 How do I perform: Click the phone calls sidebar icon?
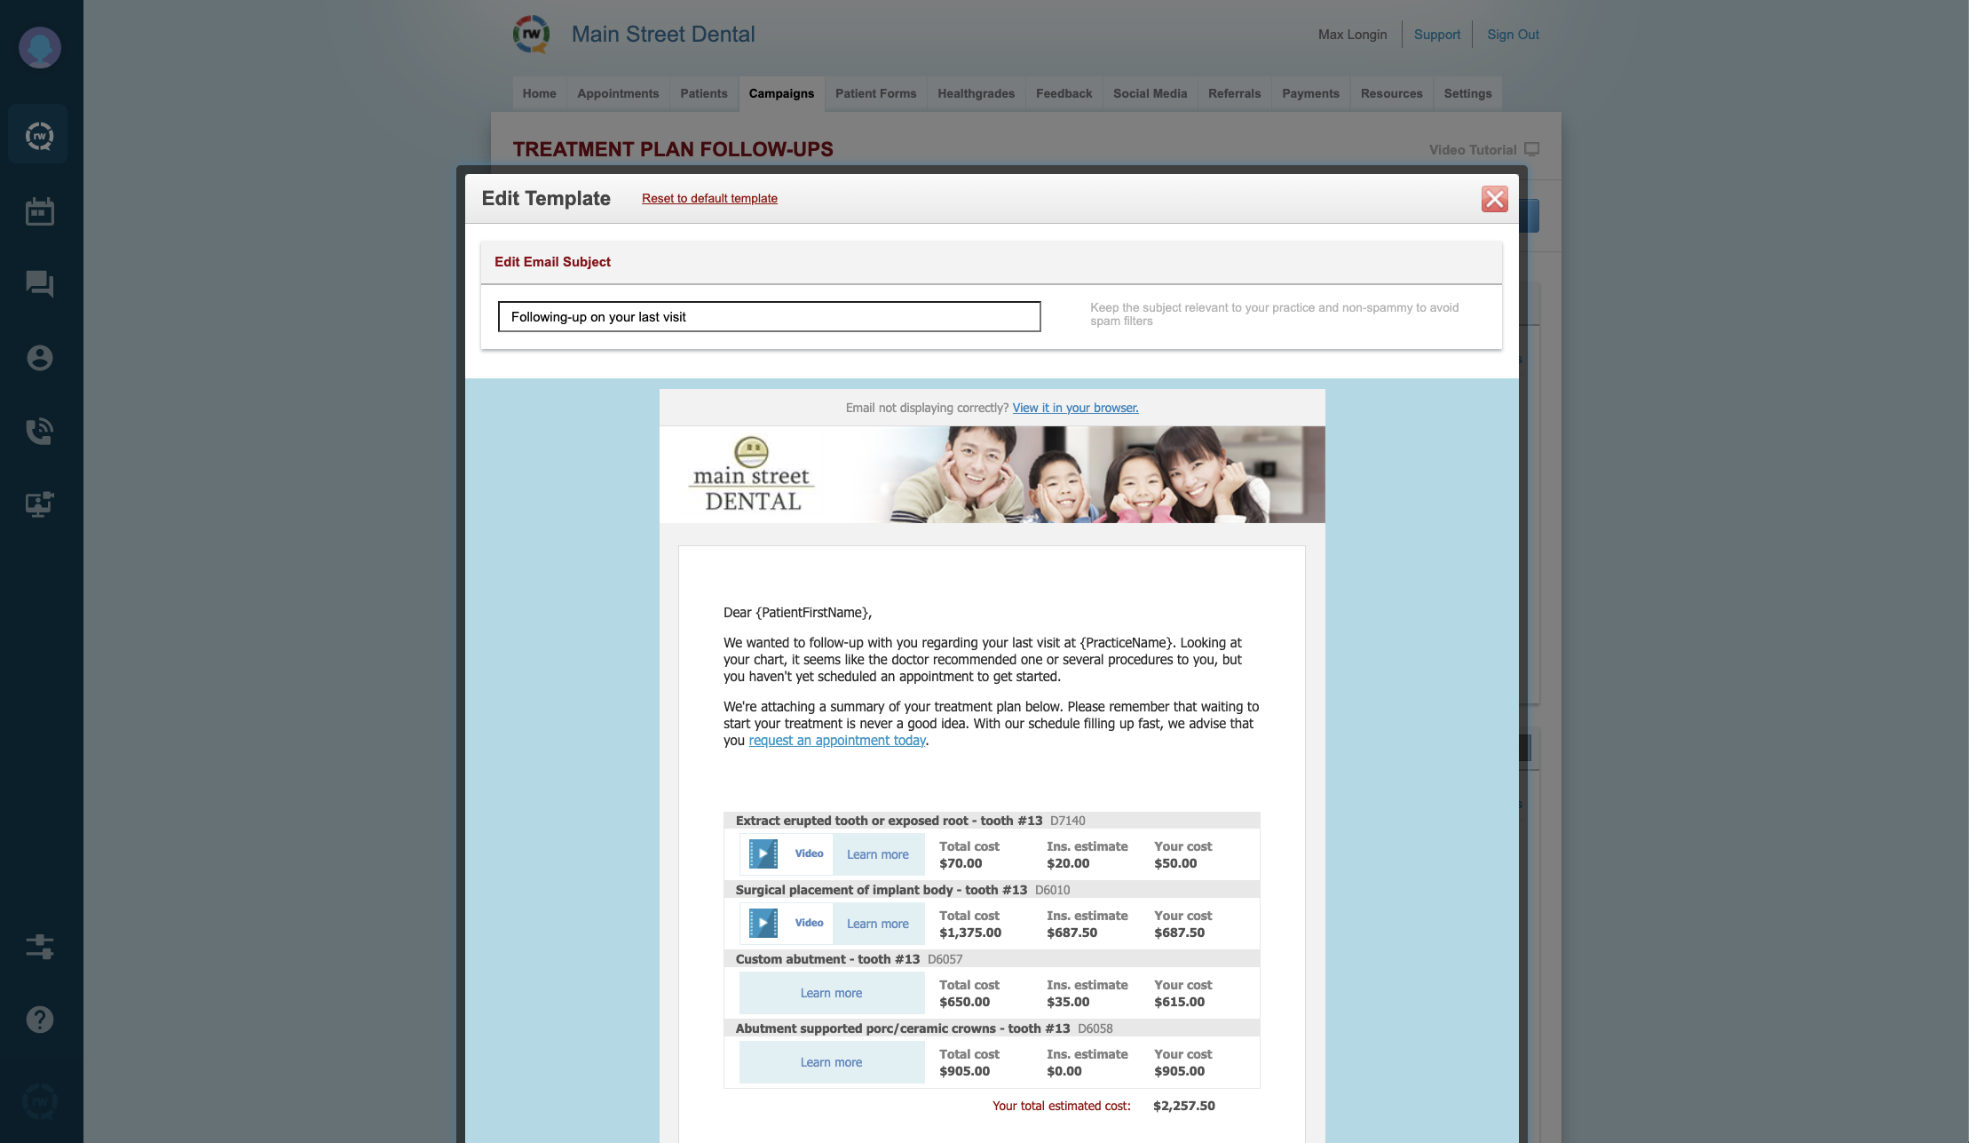[x=38, y=431]
